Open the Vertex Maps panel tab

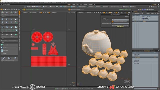point(147,51)
